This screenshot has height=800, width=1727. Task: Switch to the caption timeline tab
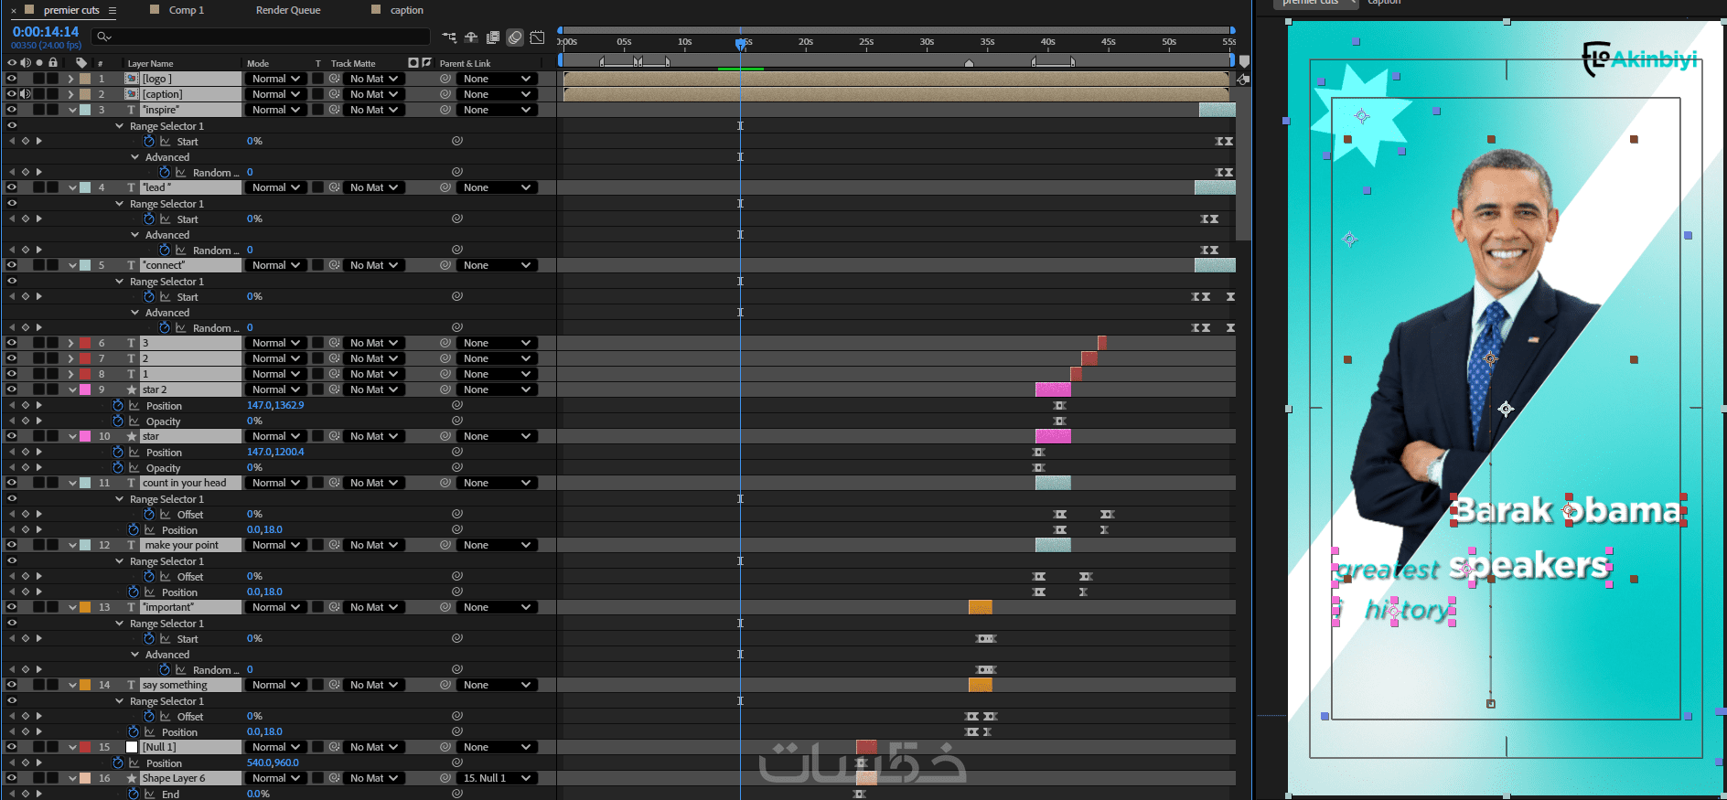point(406,10)
